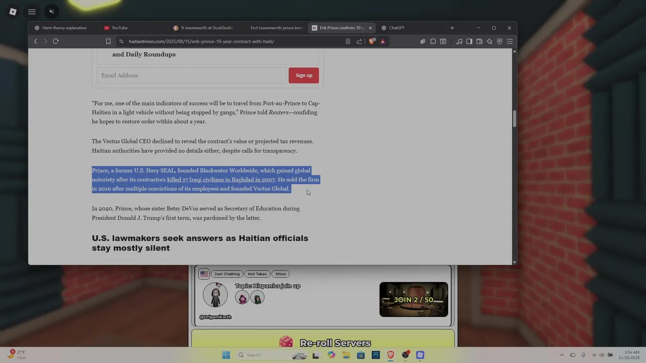Click the green-haired participant avatar
This screenshot has height=363, width=646.
point(257,297)
